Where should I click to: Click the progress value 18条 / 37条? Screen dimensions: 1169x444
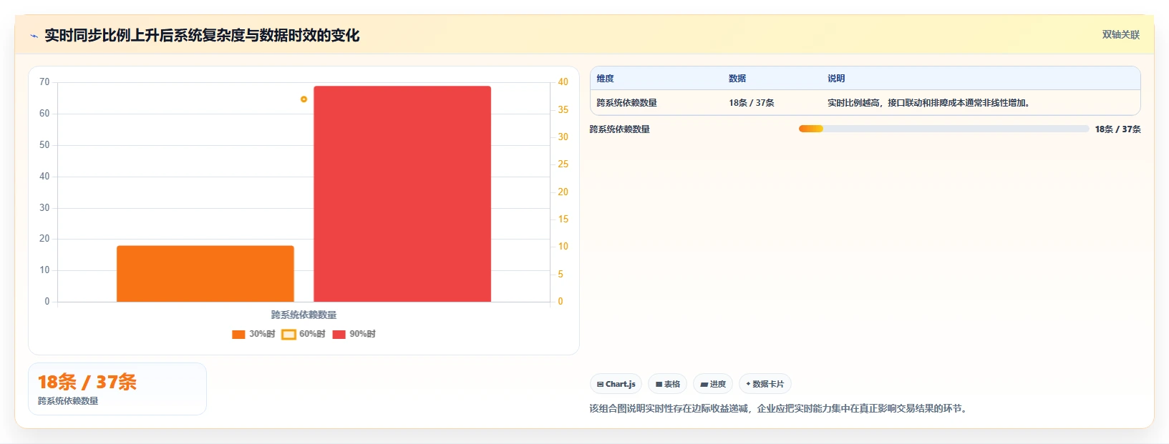[x=1117, y=129]
